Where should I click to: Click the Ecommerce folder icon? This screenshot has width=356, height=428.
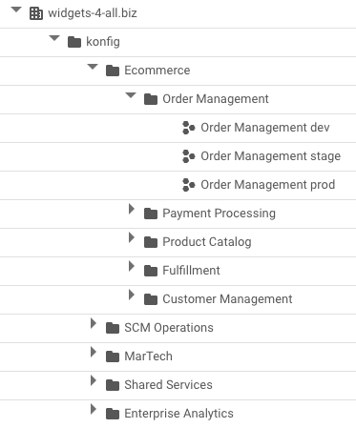[x=113, y=71]
